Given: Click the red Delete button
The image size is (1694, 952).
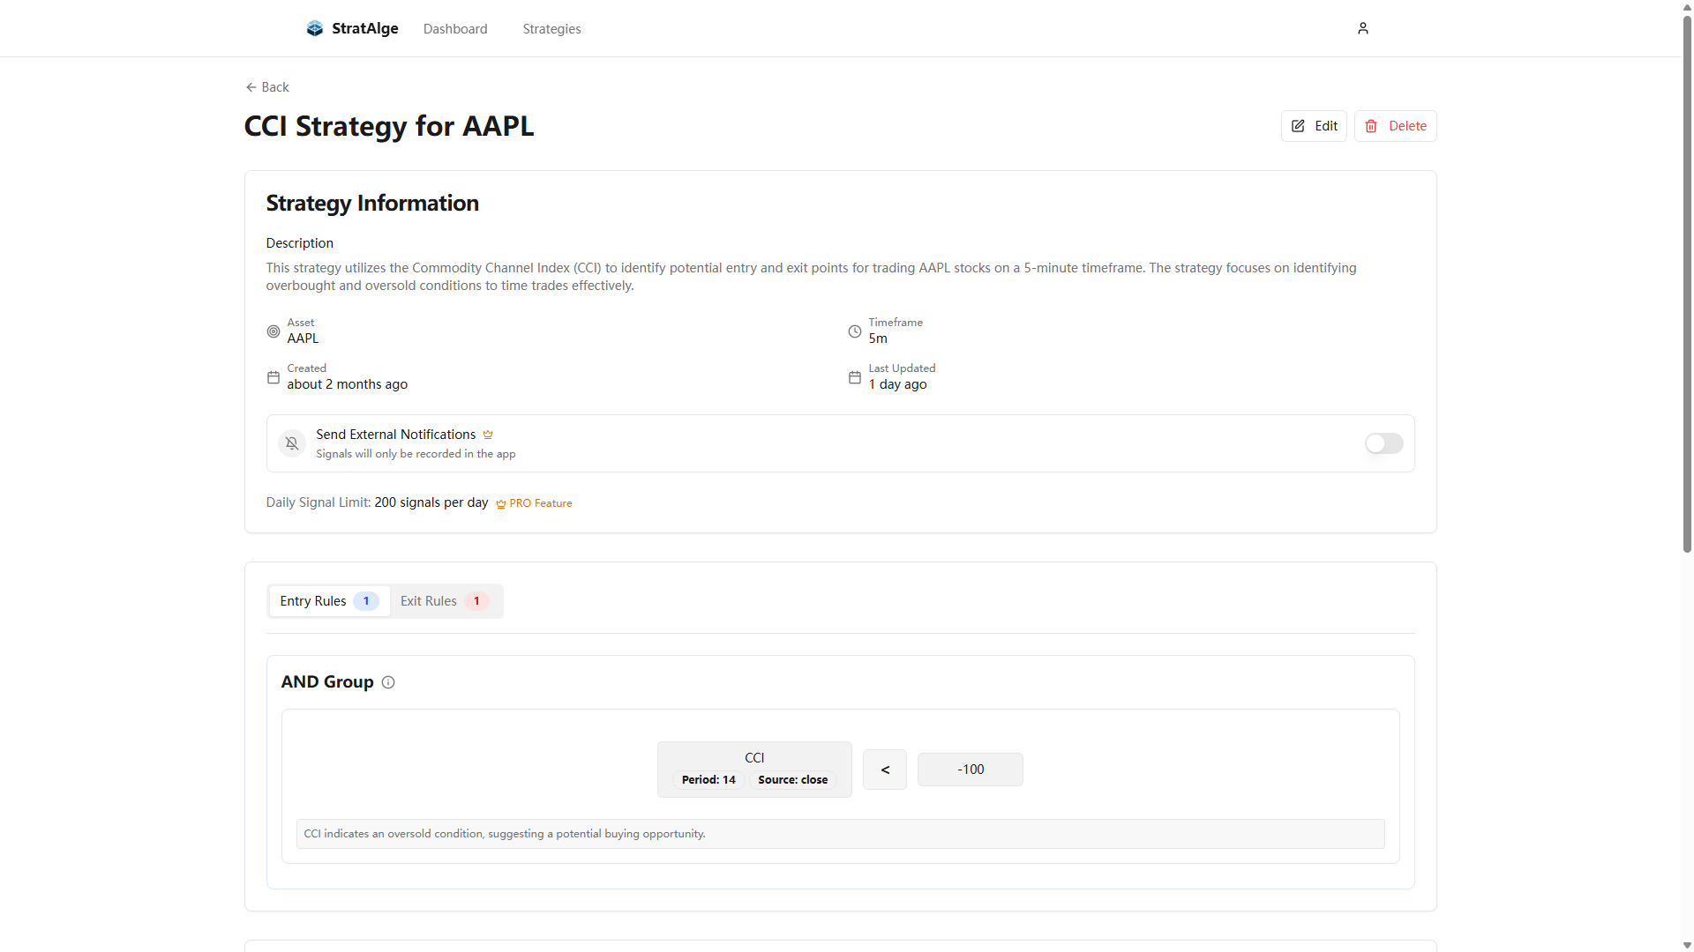Looking at the screenshot, I should click(1395, 126).
